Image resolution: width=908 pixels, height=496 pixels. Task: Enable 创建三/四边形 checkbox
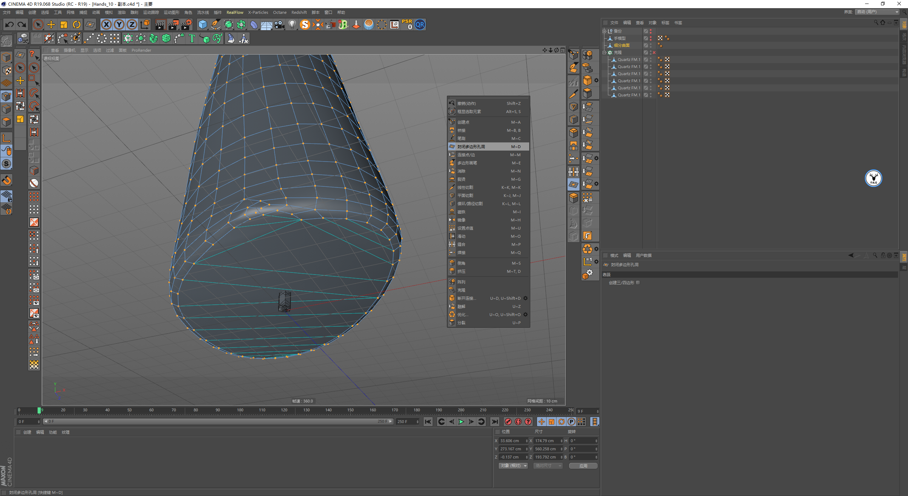638,283
